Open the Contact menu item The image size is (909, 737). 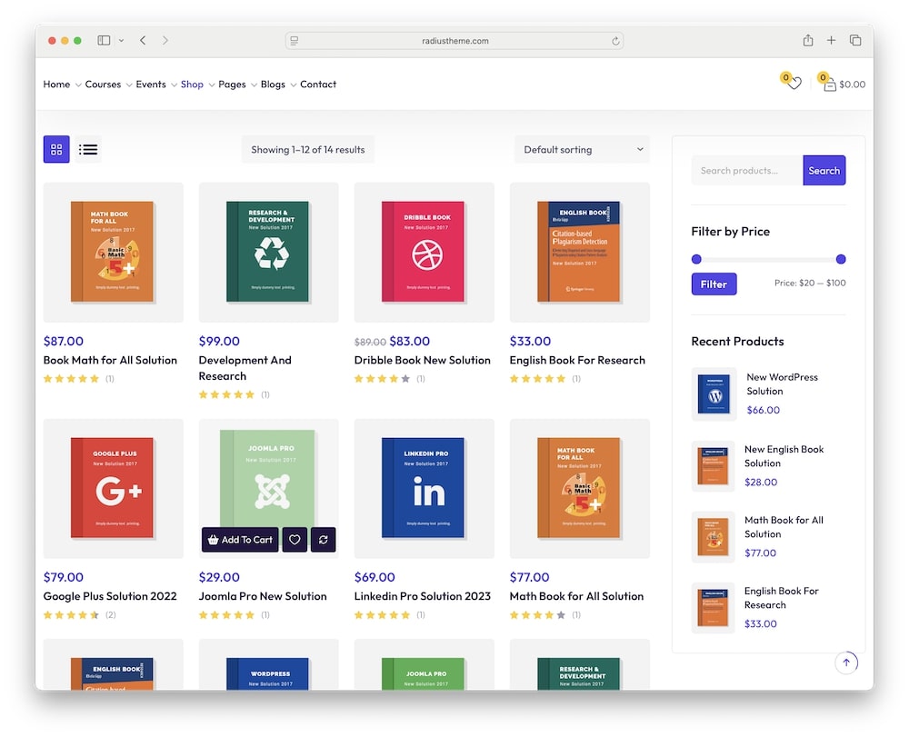point(318,84)
